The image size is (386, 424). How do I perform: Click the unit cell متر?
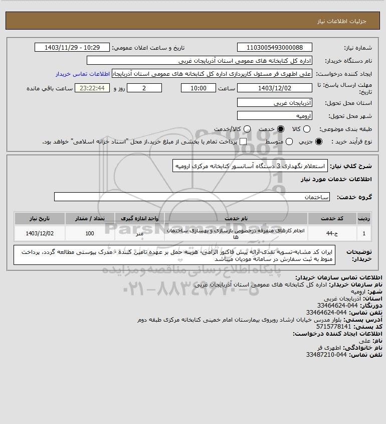point(139,233)
